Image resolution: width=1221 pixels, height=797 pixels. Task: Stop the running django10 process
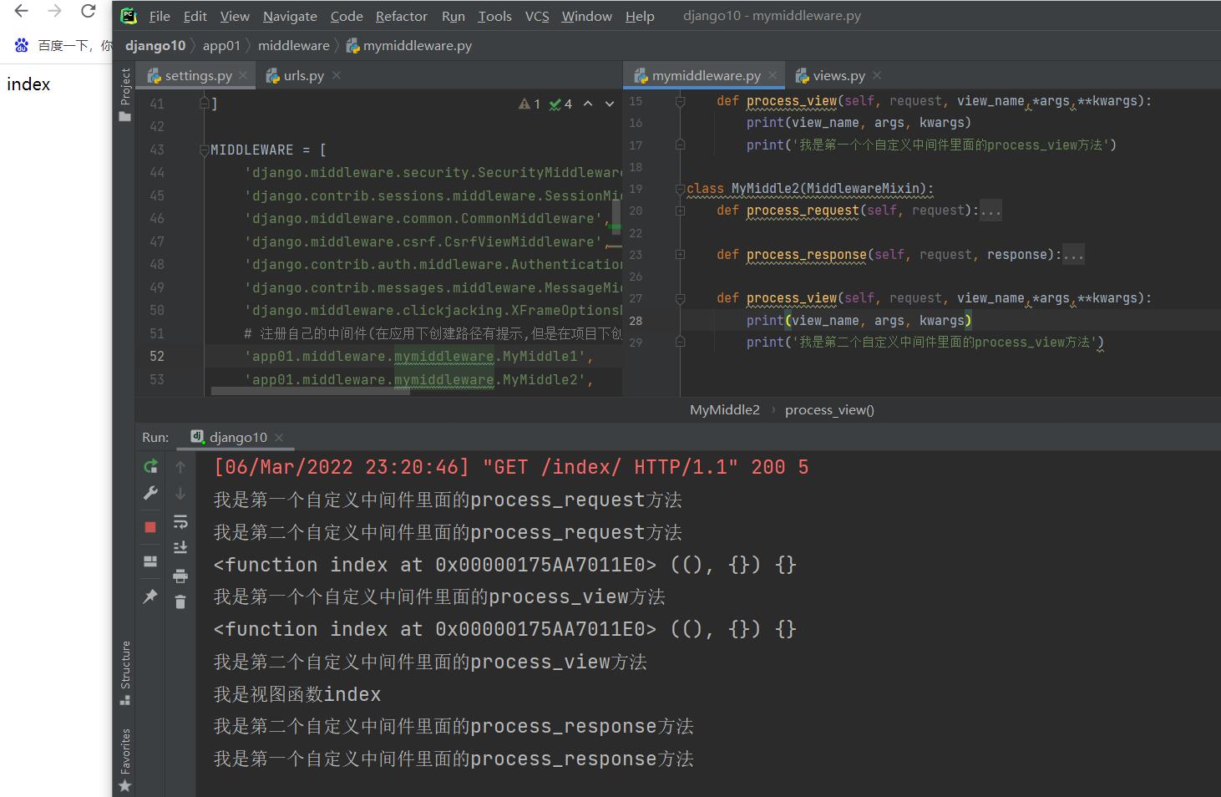pos(150,527)
